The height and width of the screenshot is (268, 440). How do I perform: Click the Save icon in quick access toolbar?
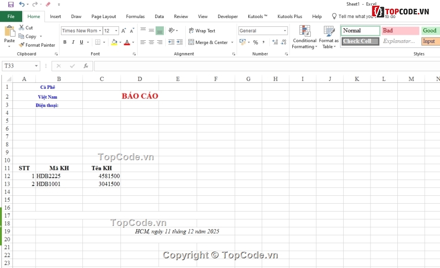coord(11,4)
